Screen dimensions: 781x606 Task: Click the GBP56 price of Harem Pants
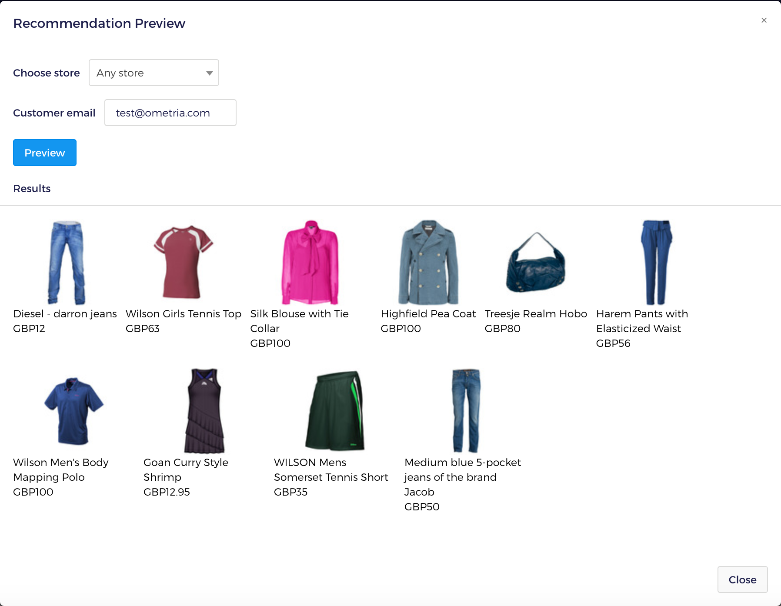(x=613, y=343)
